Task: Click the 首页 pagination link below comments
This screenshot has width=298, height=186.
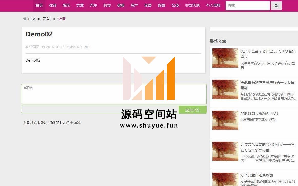Action: (x=70, y=123)
